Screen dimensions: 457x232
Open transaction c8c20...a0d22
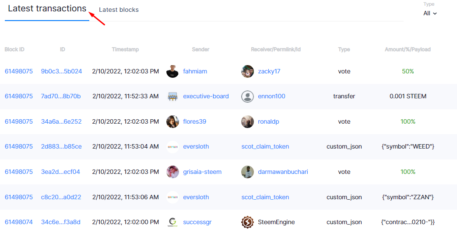[x=61, y=197]
